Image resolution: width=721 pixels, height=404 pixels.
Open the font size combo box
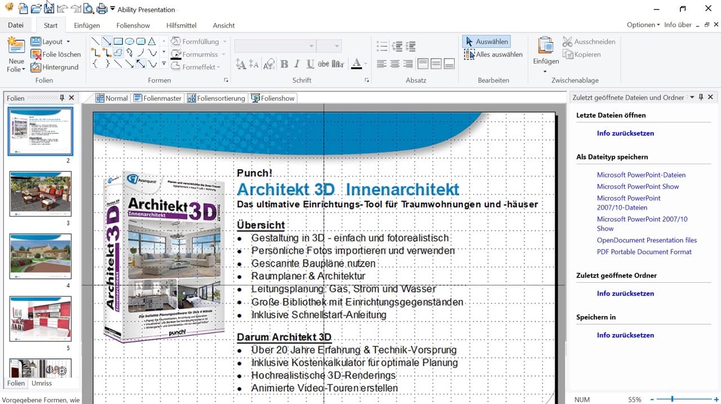pyautogui.click(x=329, y=46)
